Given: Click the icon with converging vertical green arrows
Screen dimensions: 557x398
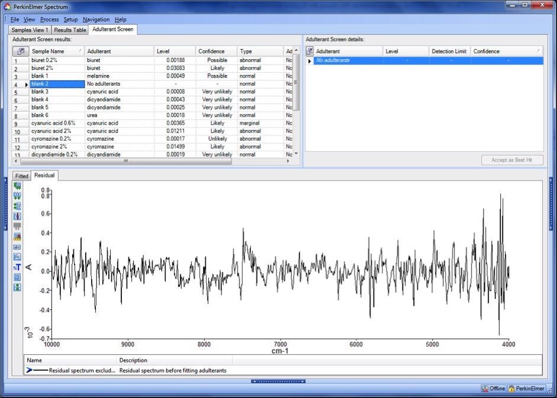Looking at the screenshot, I should point(17,287).
